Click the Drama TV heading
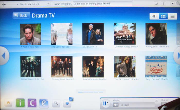Viewport: 180px width, 110px height. click(x=43, y=16)
